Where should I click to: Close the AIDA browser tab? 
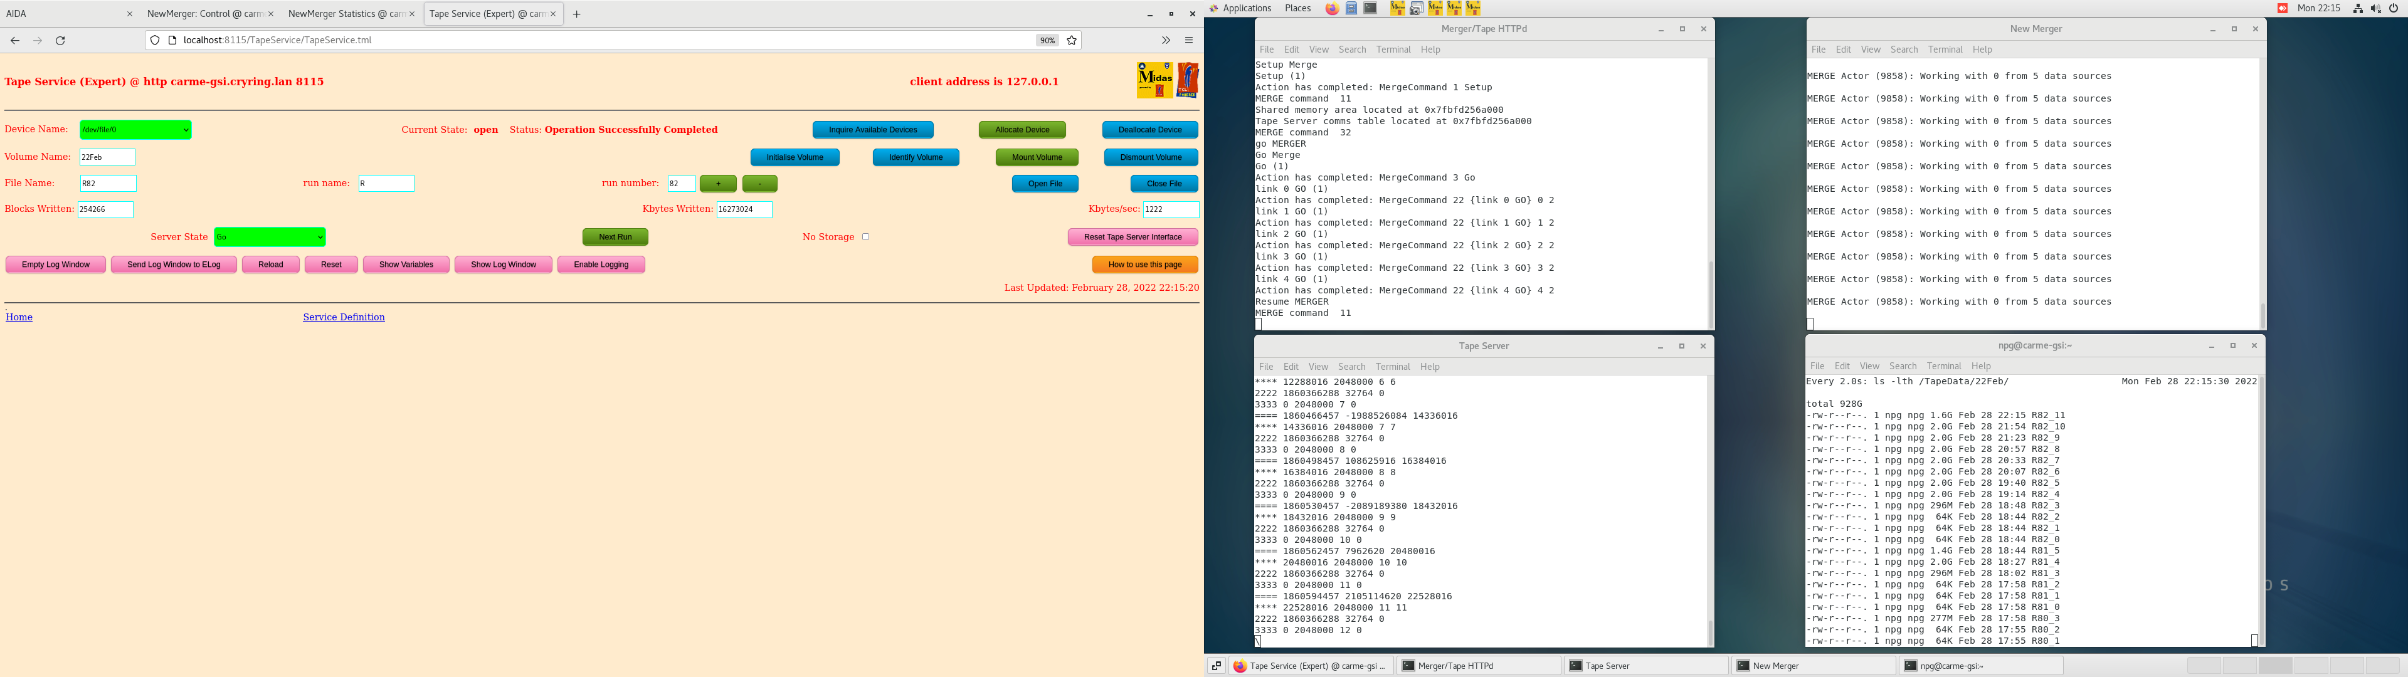pos(129,14)
